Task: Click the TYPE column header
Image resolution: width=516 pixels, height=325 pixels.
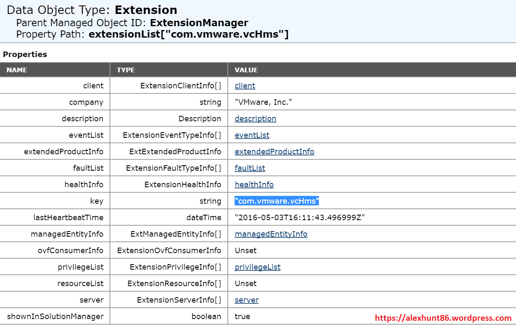Action: click(126, 70)
